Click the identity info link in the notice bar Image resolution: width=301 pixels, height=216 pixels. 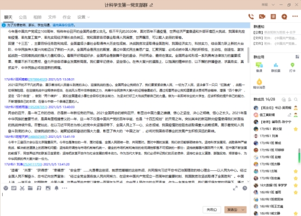63,25
